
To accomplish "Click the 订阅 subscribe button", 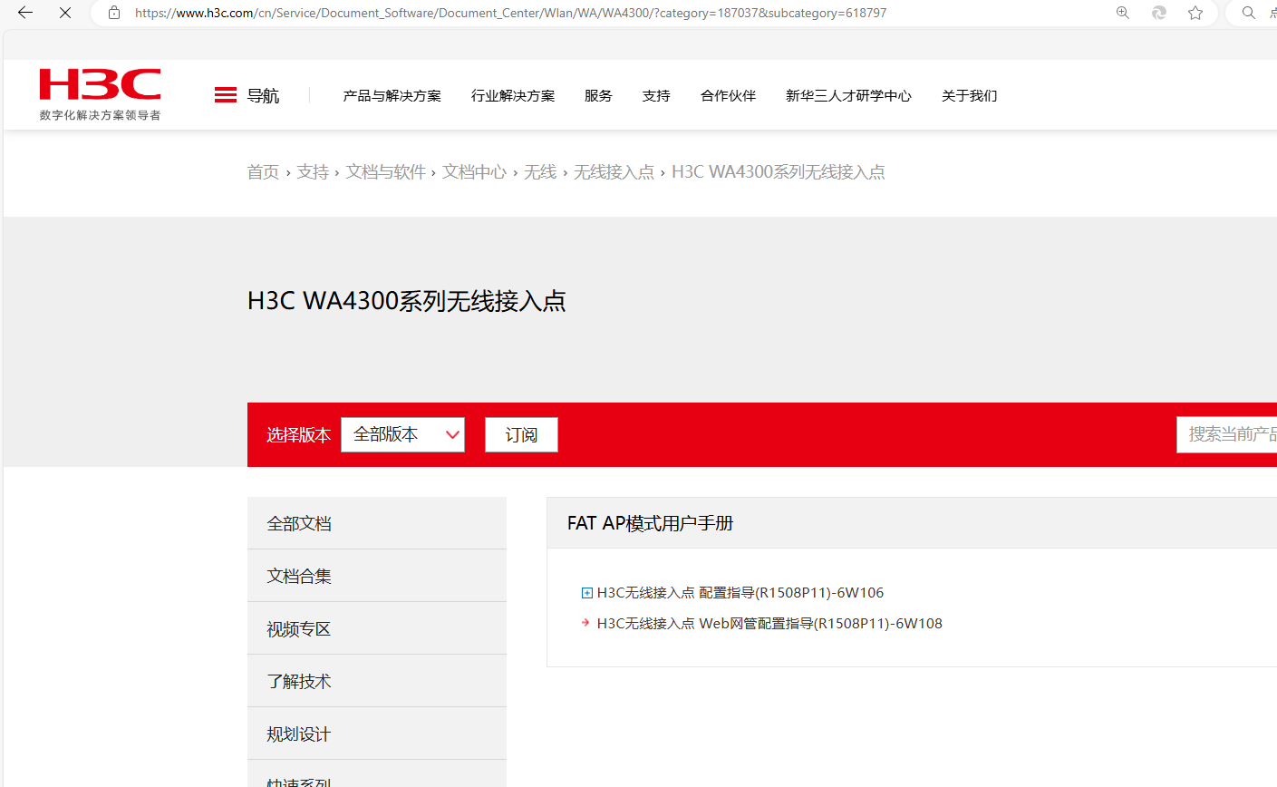I will coord(521,434).
